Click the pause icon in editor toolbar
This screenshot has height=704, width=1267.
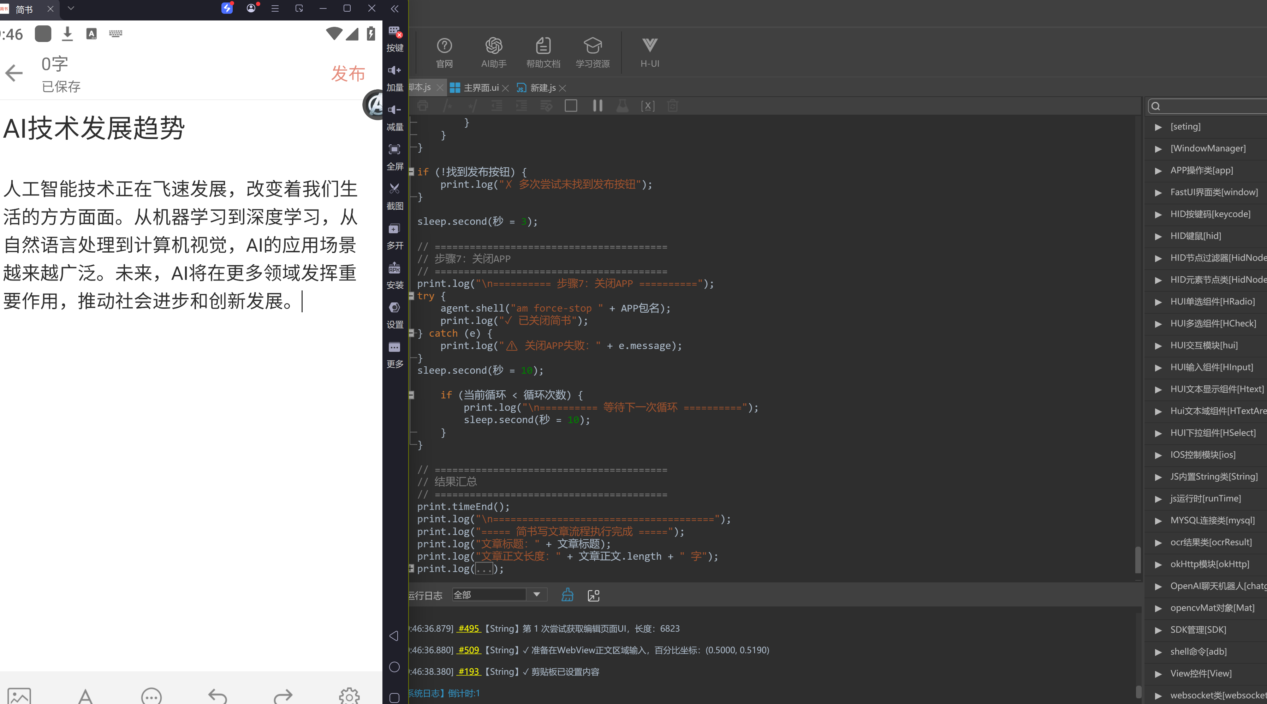(x=597, y=106)
